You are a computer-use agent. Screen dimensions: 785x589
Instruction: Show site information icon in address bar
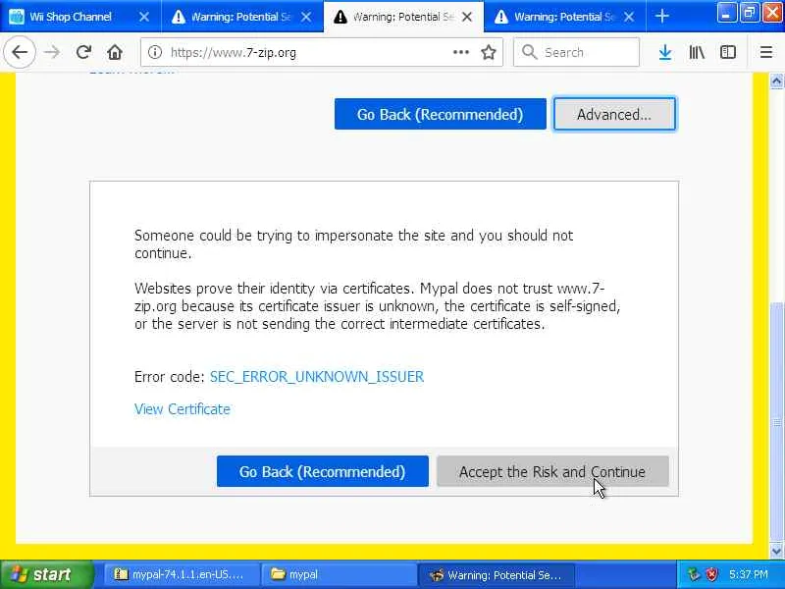click(x=155, y=52)
